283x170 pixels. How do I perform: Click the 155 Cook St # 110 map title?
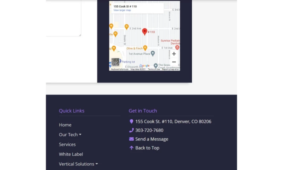point(125,6)
